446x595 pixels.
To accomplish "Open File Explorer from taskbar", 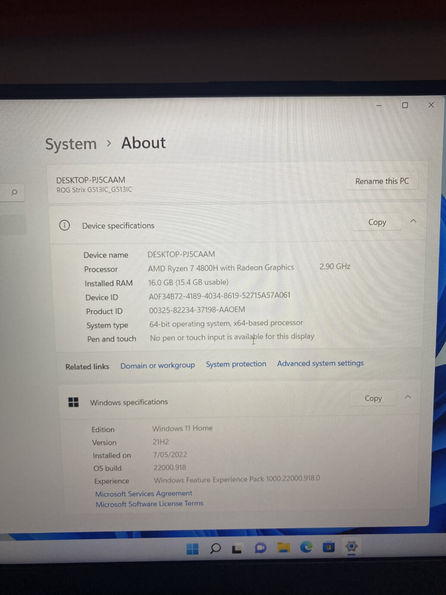I will [x=283, y=548].
